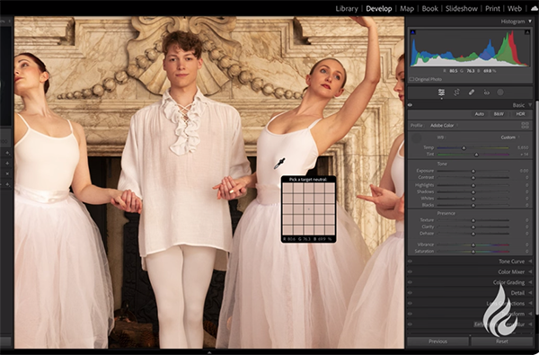539x355 pixels.
Task: Collapse the Basic panel triangle
Action: (x=530, y=105)
